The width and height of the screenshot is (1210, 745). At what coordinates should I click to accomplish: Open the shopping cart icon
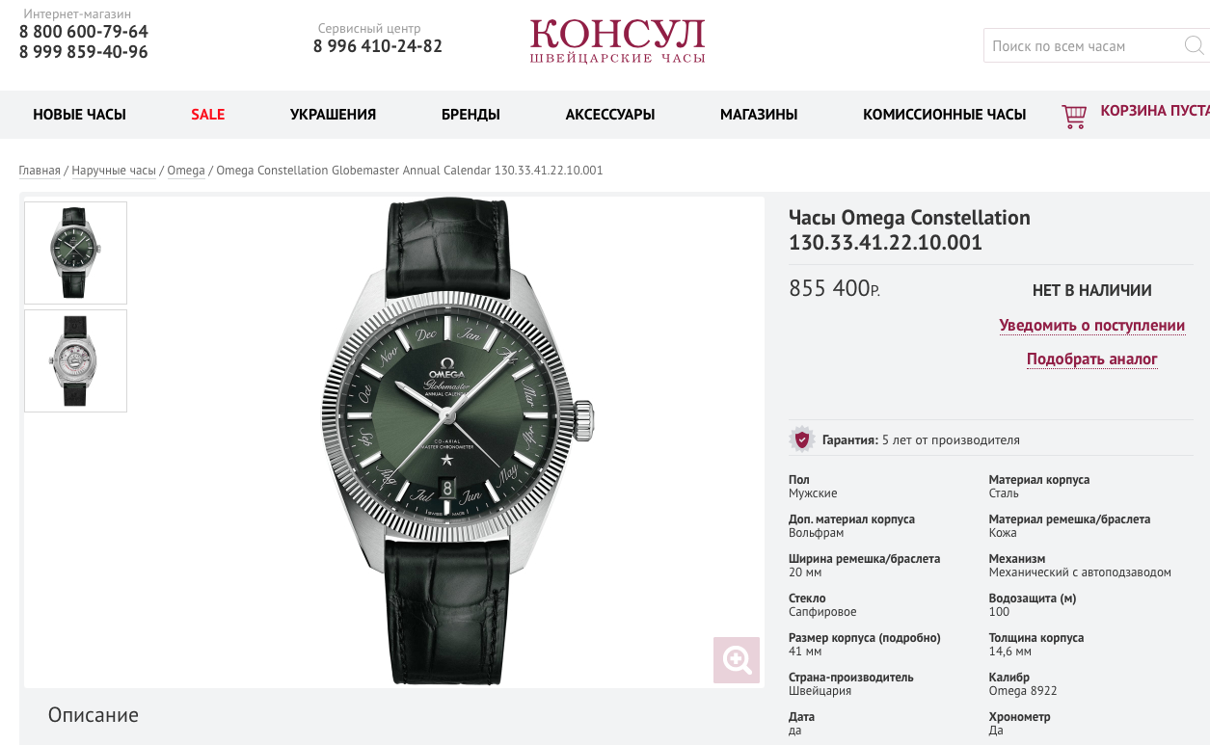point(1073,116)
